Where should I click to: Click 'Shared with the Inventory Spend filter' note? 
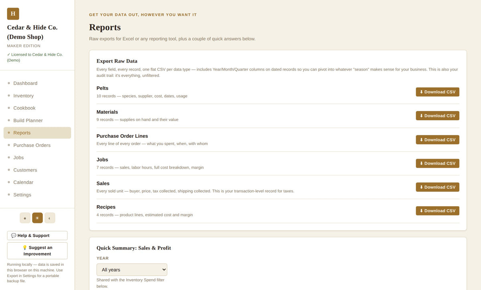coord(131,283)
